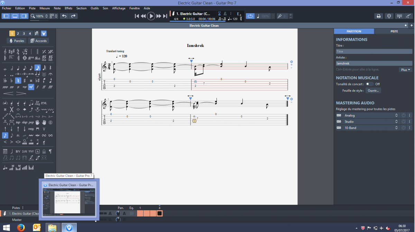Click the tr. trill icon
Screen dimensions: 415x232
click(18, 135)
